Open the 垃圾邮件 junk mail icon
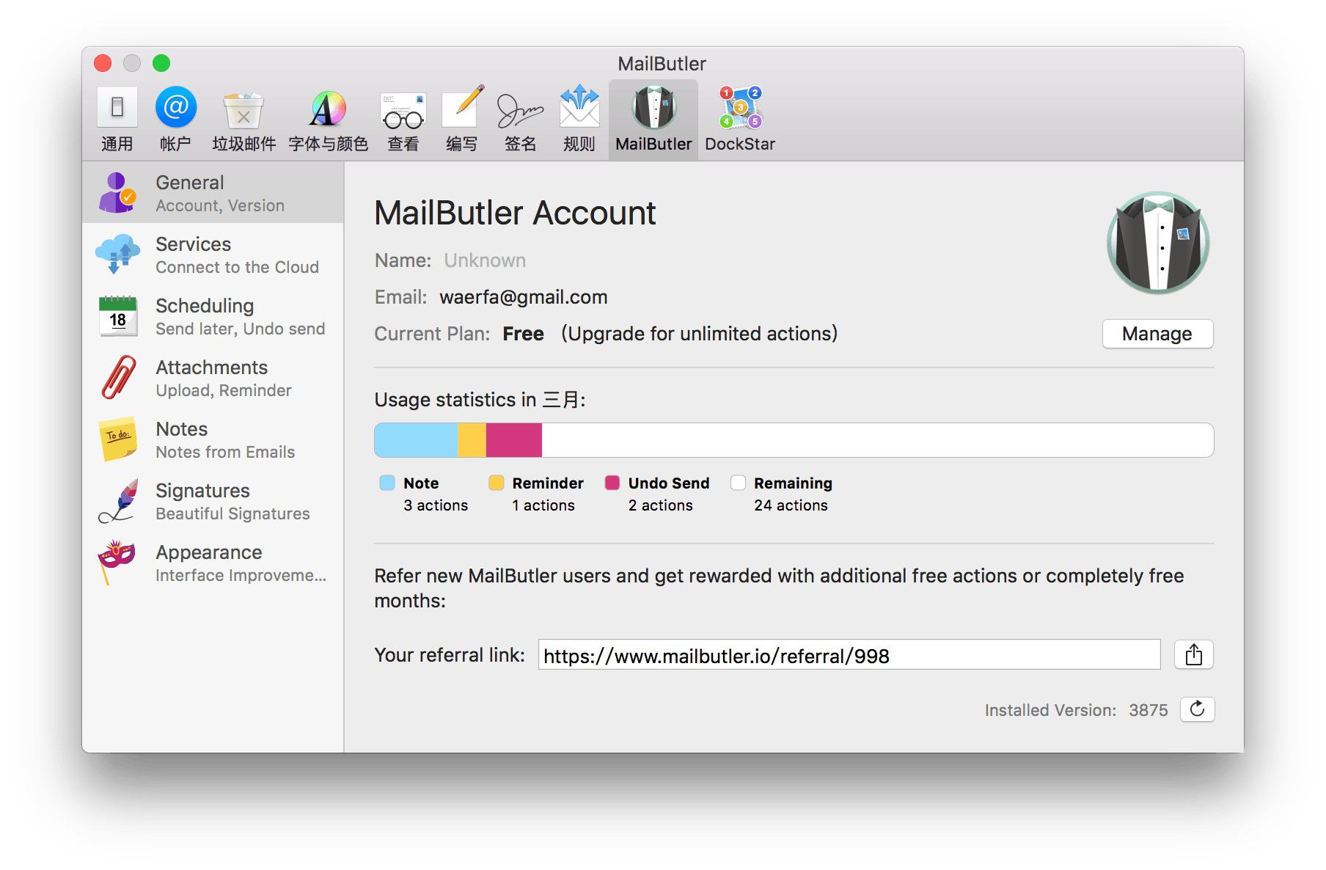This screenshot has height=870, width=1326. 243,110
